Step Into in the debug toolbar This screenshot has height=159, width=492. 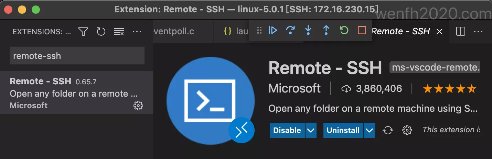[308, 30]
